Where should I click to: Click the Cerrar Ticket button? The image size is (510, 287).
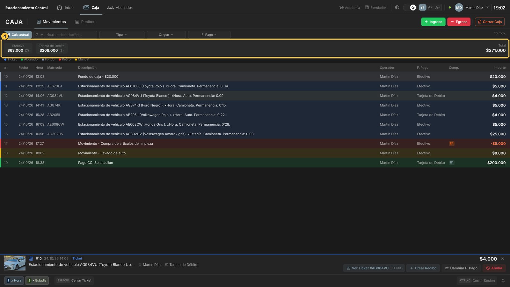point(74,281)
